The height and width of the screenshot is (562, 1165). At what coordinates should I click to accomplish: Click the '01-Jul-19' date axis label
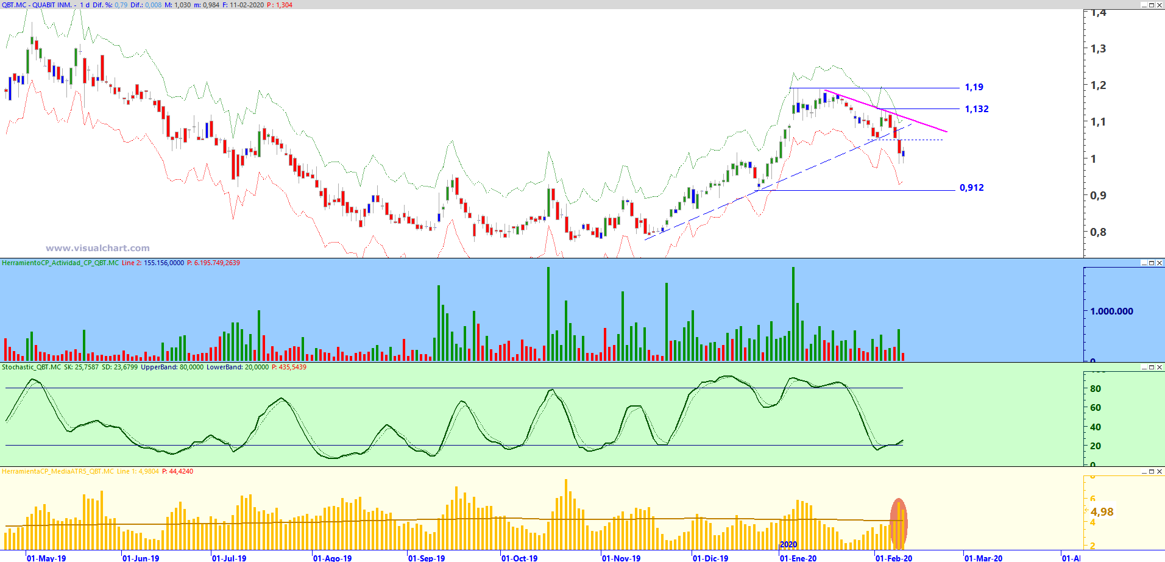[229, 558]
